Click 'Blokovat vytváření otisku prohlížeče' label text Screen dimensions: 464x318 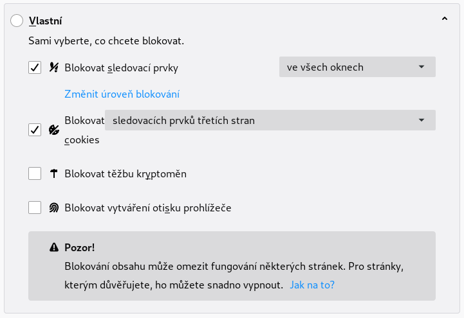click(x=148, y=208)
